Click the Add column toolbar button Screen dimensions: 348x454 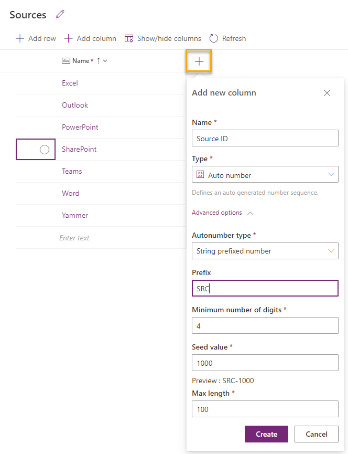click(90, 38)
